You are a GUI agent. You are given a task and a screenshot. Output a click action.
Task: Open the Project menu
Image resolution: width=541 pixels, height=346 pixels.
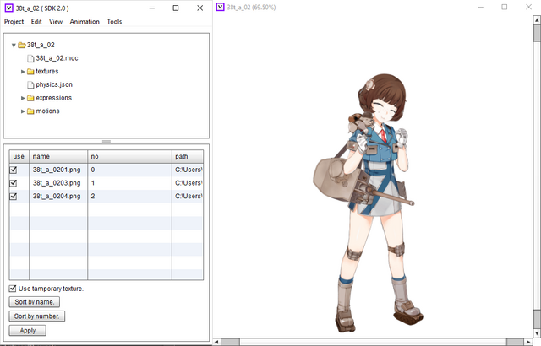tap(14, 21)
